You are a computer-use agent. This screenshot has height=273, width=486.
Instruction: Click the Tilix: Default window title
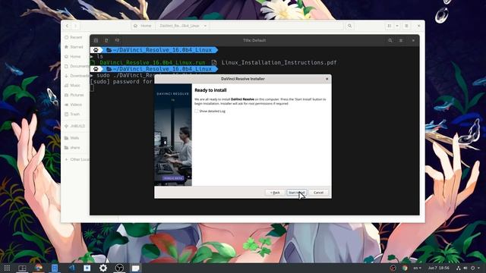(x=254, y=40)
